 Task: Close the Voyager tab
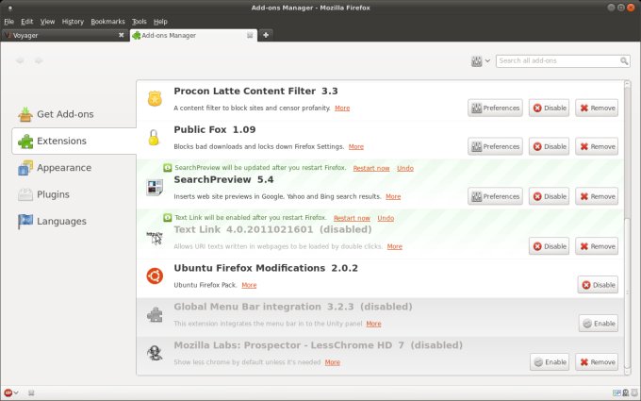[x=121, y=35]
